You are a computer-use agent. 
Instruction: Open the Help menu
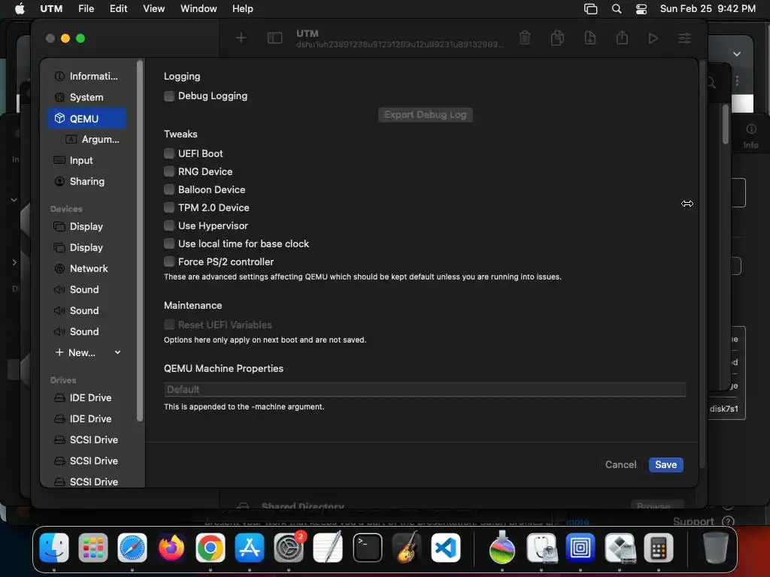click(243, 9)
